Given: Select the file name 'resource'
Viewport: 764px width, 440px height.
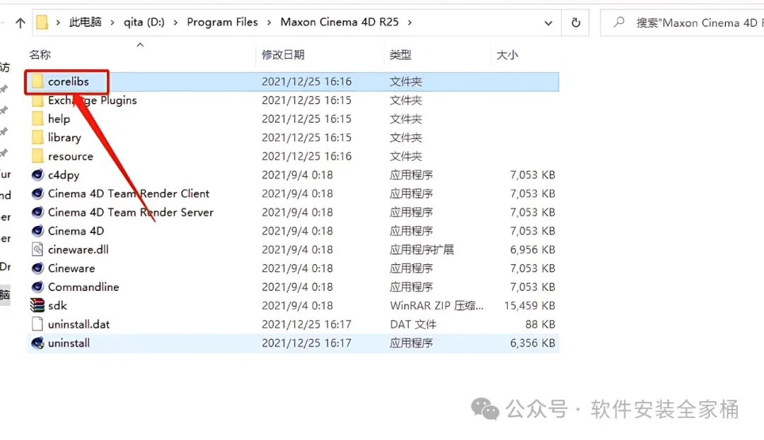Looking at the screenshot, I should coord(70,156).
